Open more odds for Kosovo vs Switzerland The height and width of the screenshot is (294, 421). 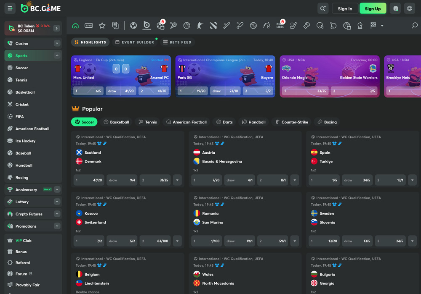[177, 241]
